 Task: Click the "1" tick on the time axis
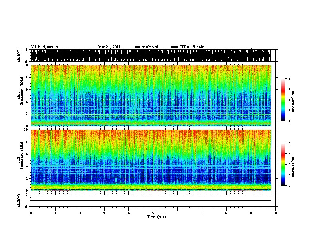point(56,213)
